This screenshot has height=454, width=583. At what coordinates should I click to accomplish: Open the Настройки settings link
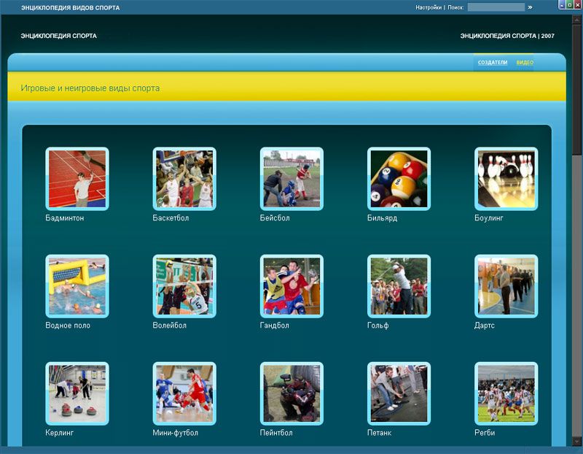pyautogui.click(x=429, y=7)
